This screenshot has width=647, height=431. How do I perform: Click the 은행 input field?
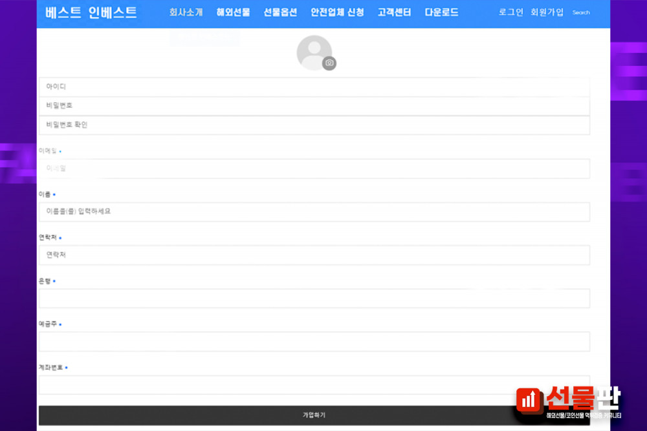314,299
